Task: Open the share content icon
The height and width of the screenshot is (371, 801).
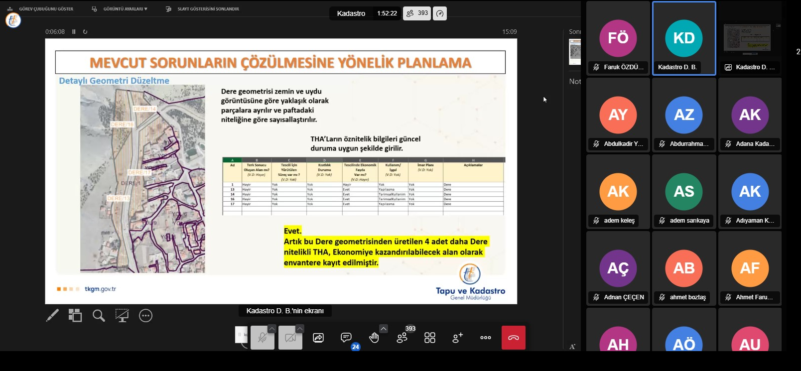Action: tap(318, 338)
